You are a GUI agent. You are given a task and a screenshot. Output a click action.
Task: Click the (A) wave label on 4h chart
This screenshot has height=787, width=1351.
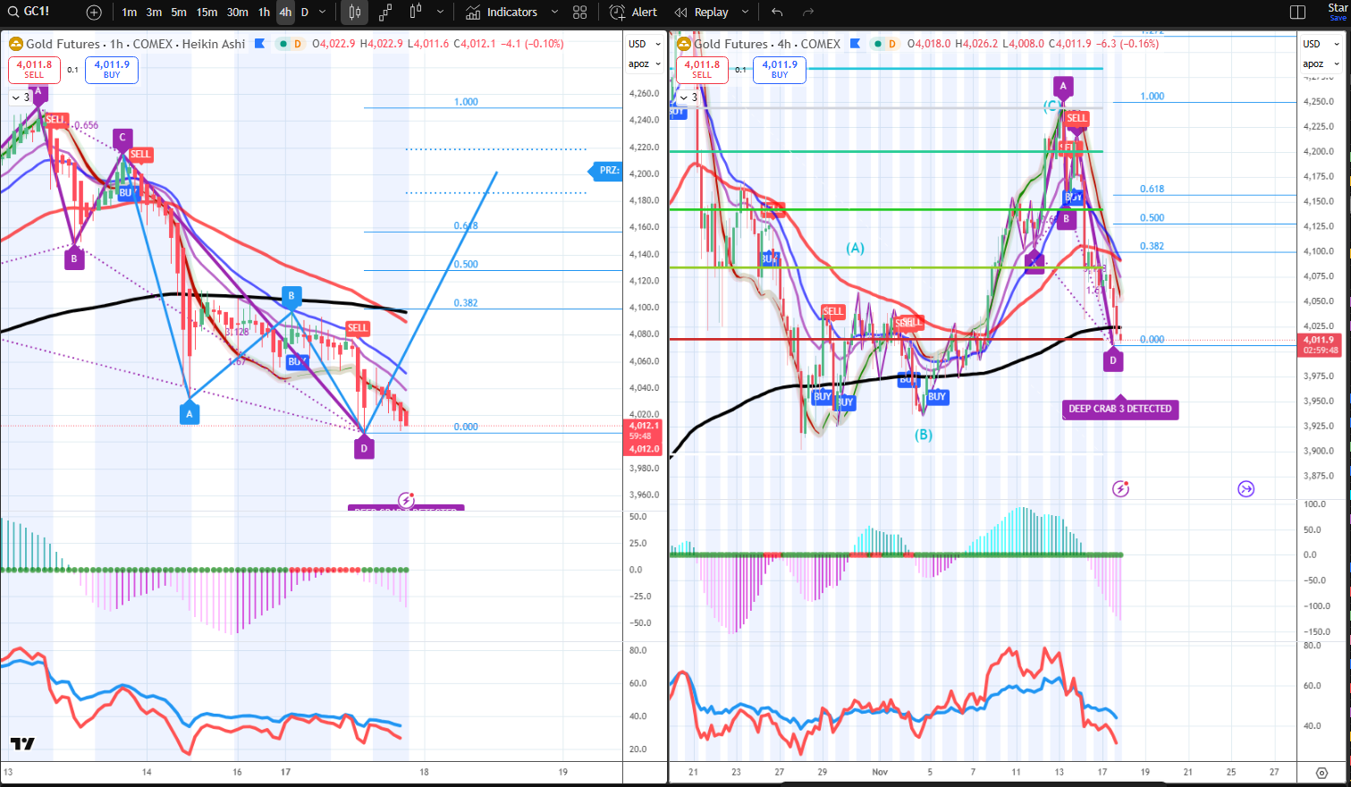[x=855, y=248]
